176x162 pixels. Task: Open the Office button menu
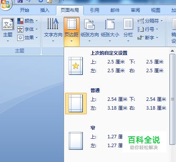click(5, 5)
